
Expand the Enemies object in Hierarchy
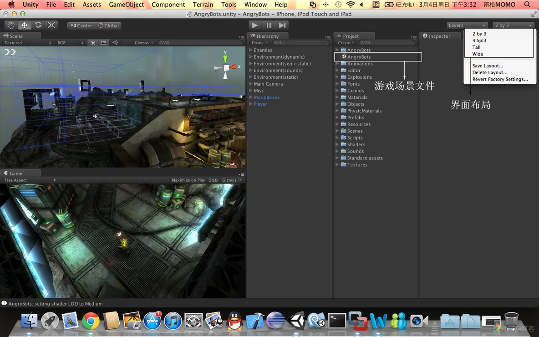[251, 50]
